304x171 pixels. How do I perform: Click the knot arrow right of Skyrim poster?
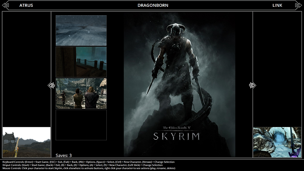tap(252, 85)
